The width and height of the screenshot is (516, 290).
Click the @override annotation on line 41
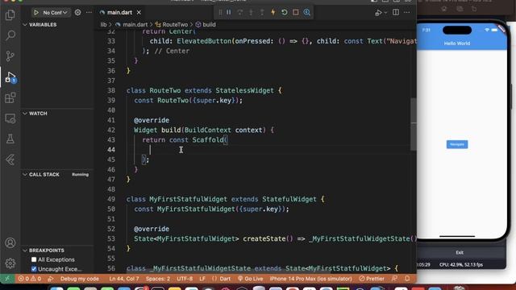pos(152,120)
